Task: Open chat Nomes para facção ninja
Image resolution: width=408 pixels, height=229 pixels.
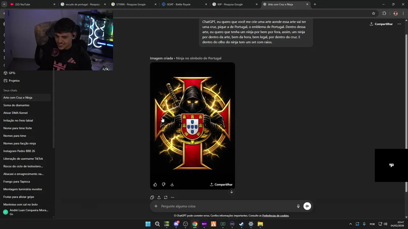Action: pyautogui.click(x=25, y=143)
